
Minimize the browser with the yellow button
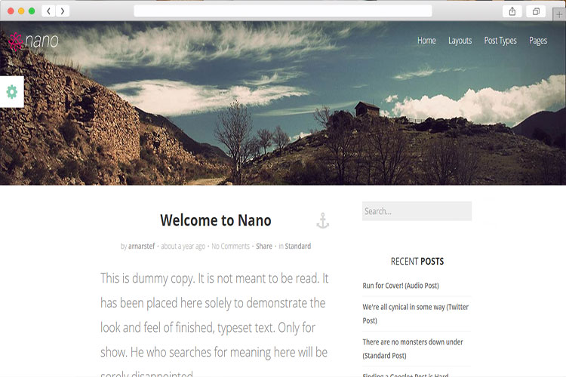click(21, 11)
